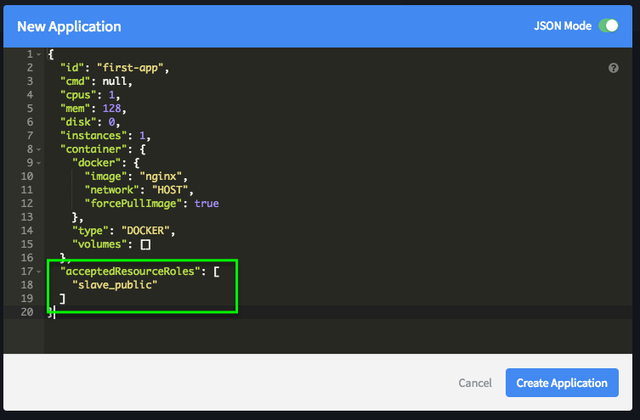This screenshot has width=640, height=420.
Task: Click the "type" key on line 14
Action: tap(90, 231)
